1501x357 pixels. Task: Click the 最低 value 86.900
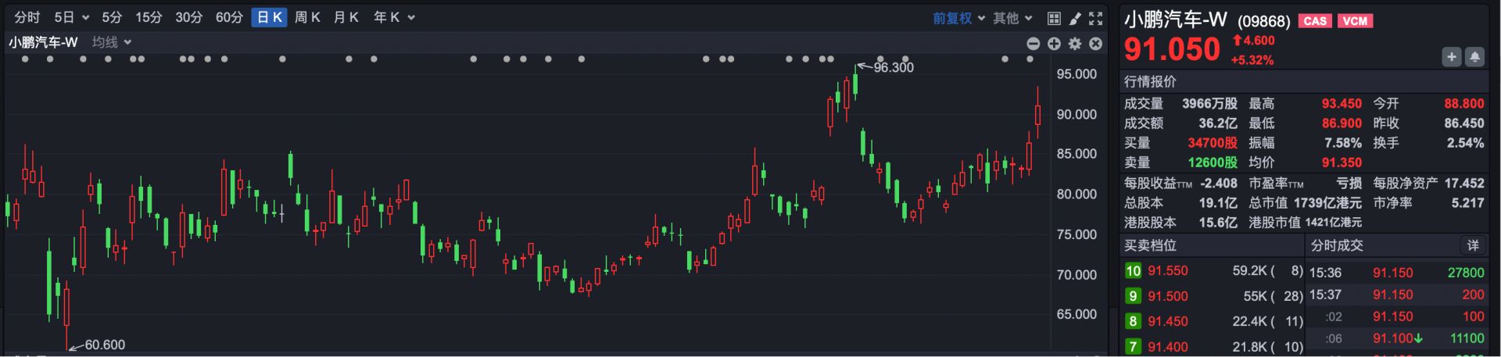(x=1342, y=123)
